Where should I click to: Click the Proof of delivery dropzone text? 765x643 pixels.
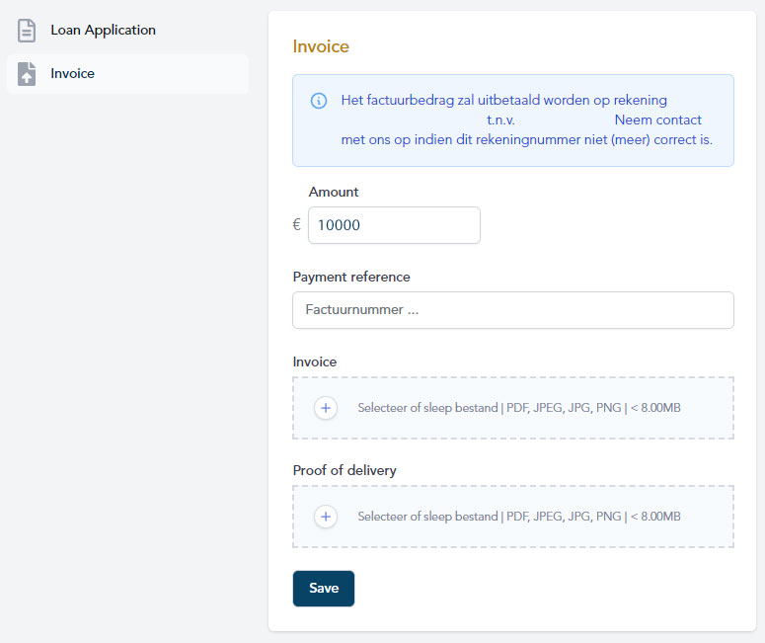pyautogui.click(x=518, y=517)
